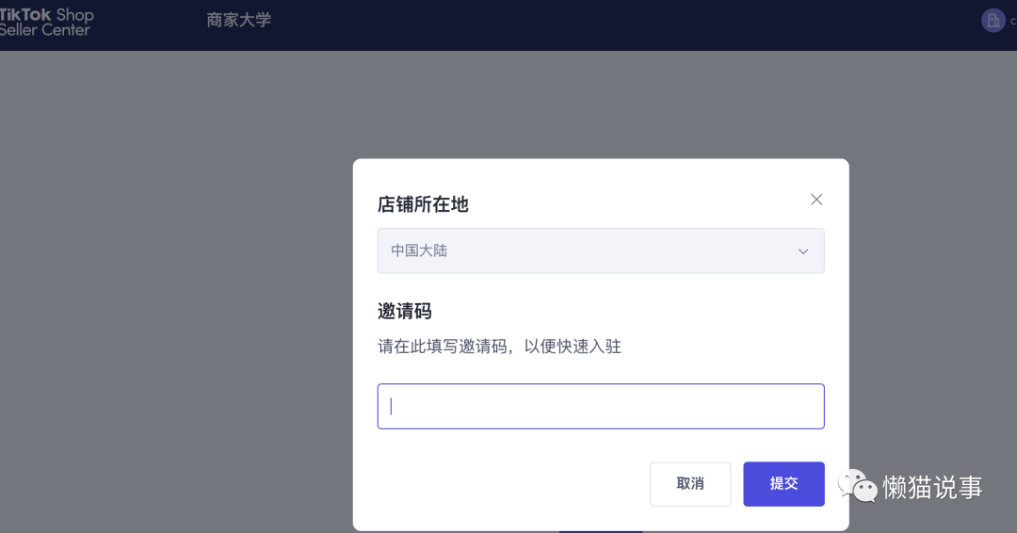Click the 店铺所在地 heading text

(x=423, y=205)
